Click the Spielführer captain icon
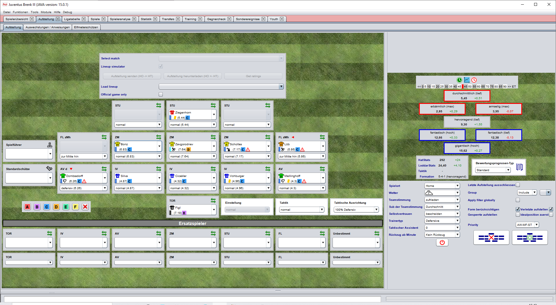The image size is (556, 305). [x=50, y=145]
